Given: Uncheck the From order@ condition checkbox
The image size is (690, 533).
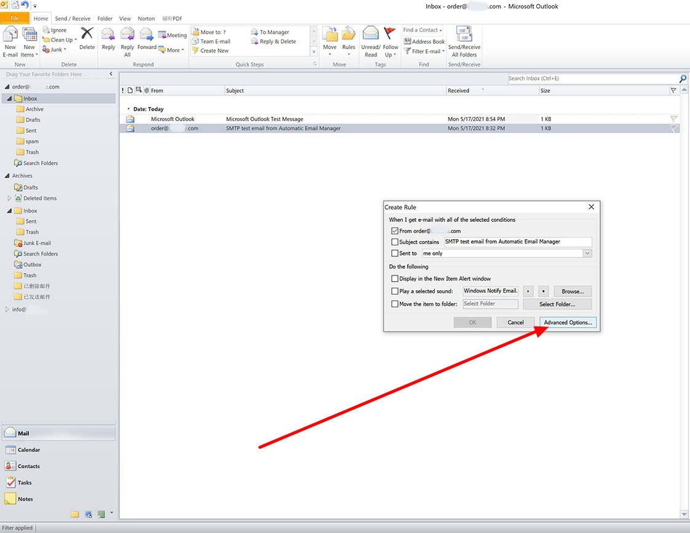Looking at the screenshot, I should click(x=395, y=231).
